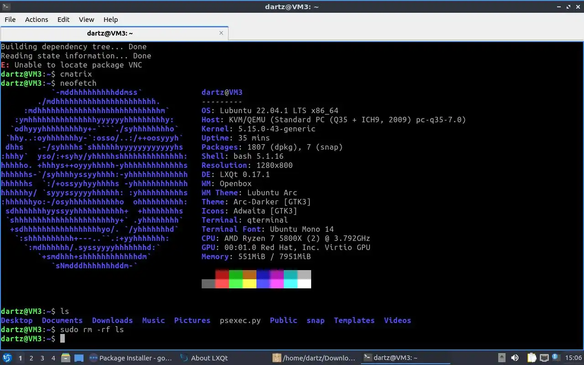The height and width of the screenshot is (365, 584).
Task: Click the "Templates" directory in the ls output
Action: 355,320
